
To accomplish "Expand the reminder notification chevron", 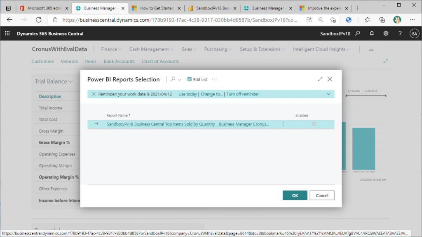I will pos(328,94).
